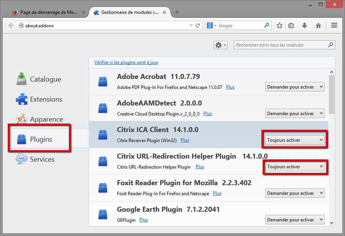The height and width of the screenshot is (236, 345).
Task: Select the 'Adobe Acrobat 11.0.7.79' title
Action: tap(158, 77)
